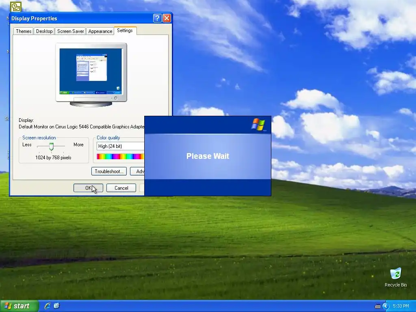Click the Start button
Screen dimensions: 416x312
19,306
